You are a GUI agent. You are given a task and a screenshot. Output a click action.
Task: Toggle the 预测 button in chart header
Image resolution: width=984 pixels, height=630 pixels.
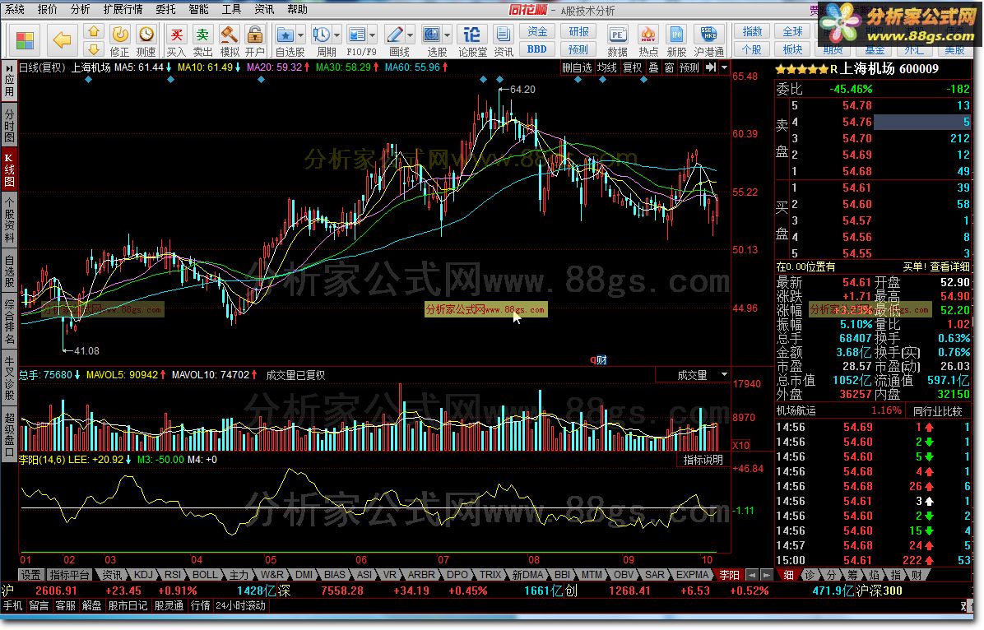click(x=689, y=67)
